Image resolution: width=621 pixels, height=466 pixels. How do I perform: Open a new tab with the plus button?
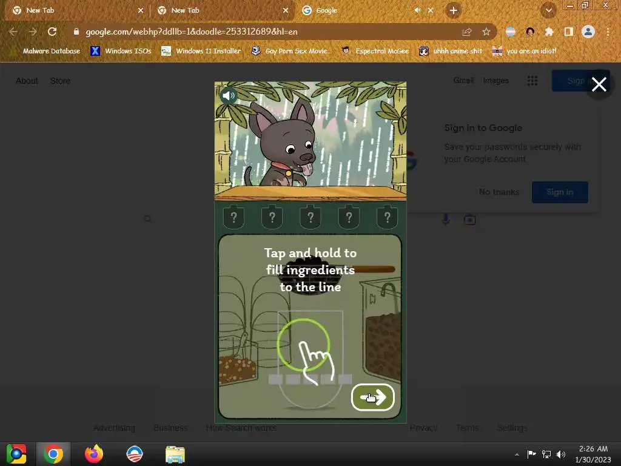(x=454, y=10)
